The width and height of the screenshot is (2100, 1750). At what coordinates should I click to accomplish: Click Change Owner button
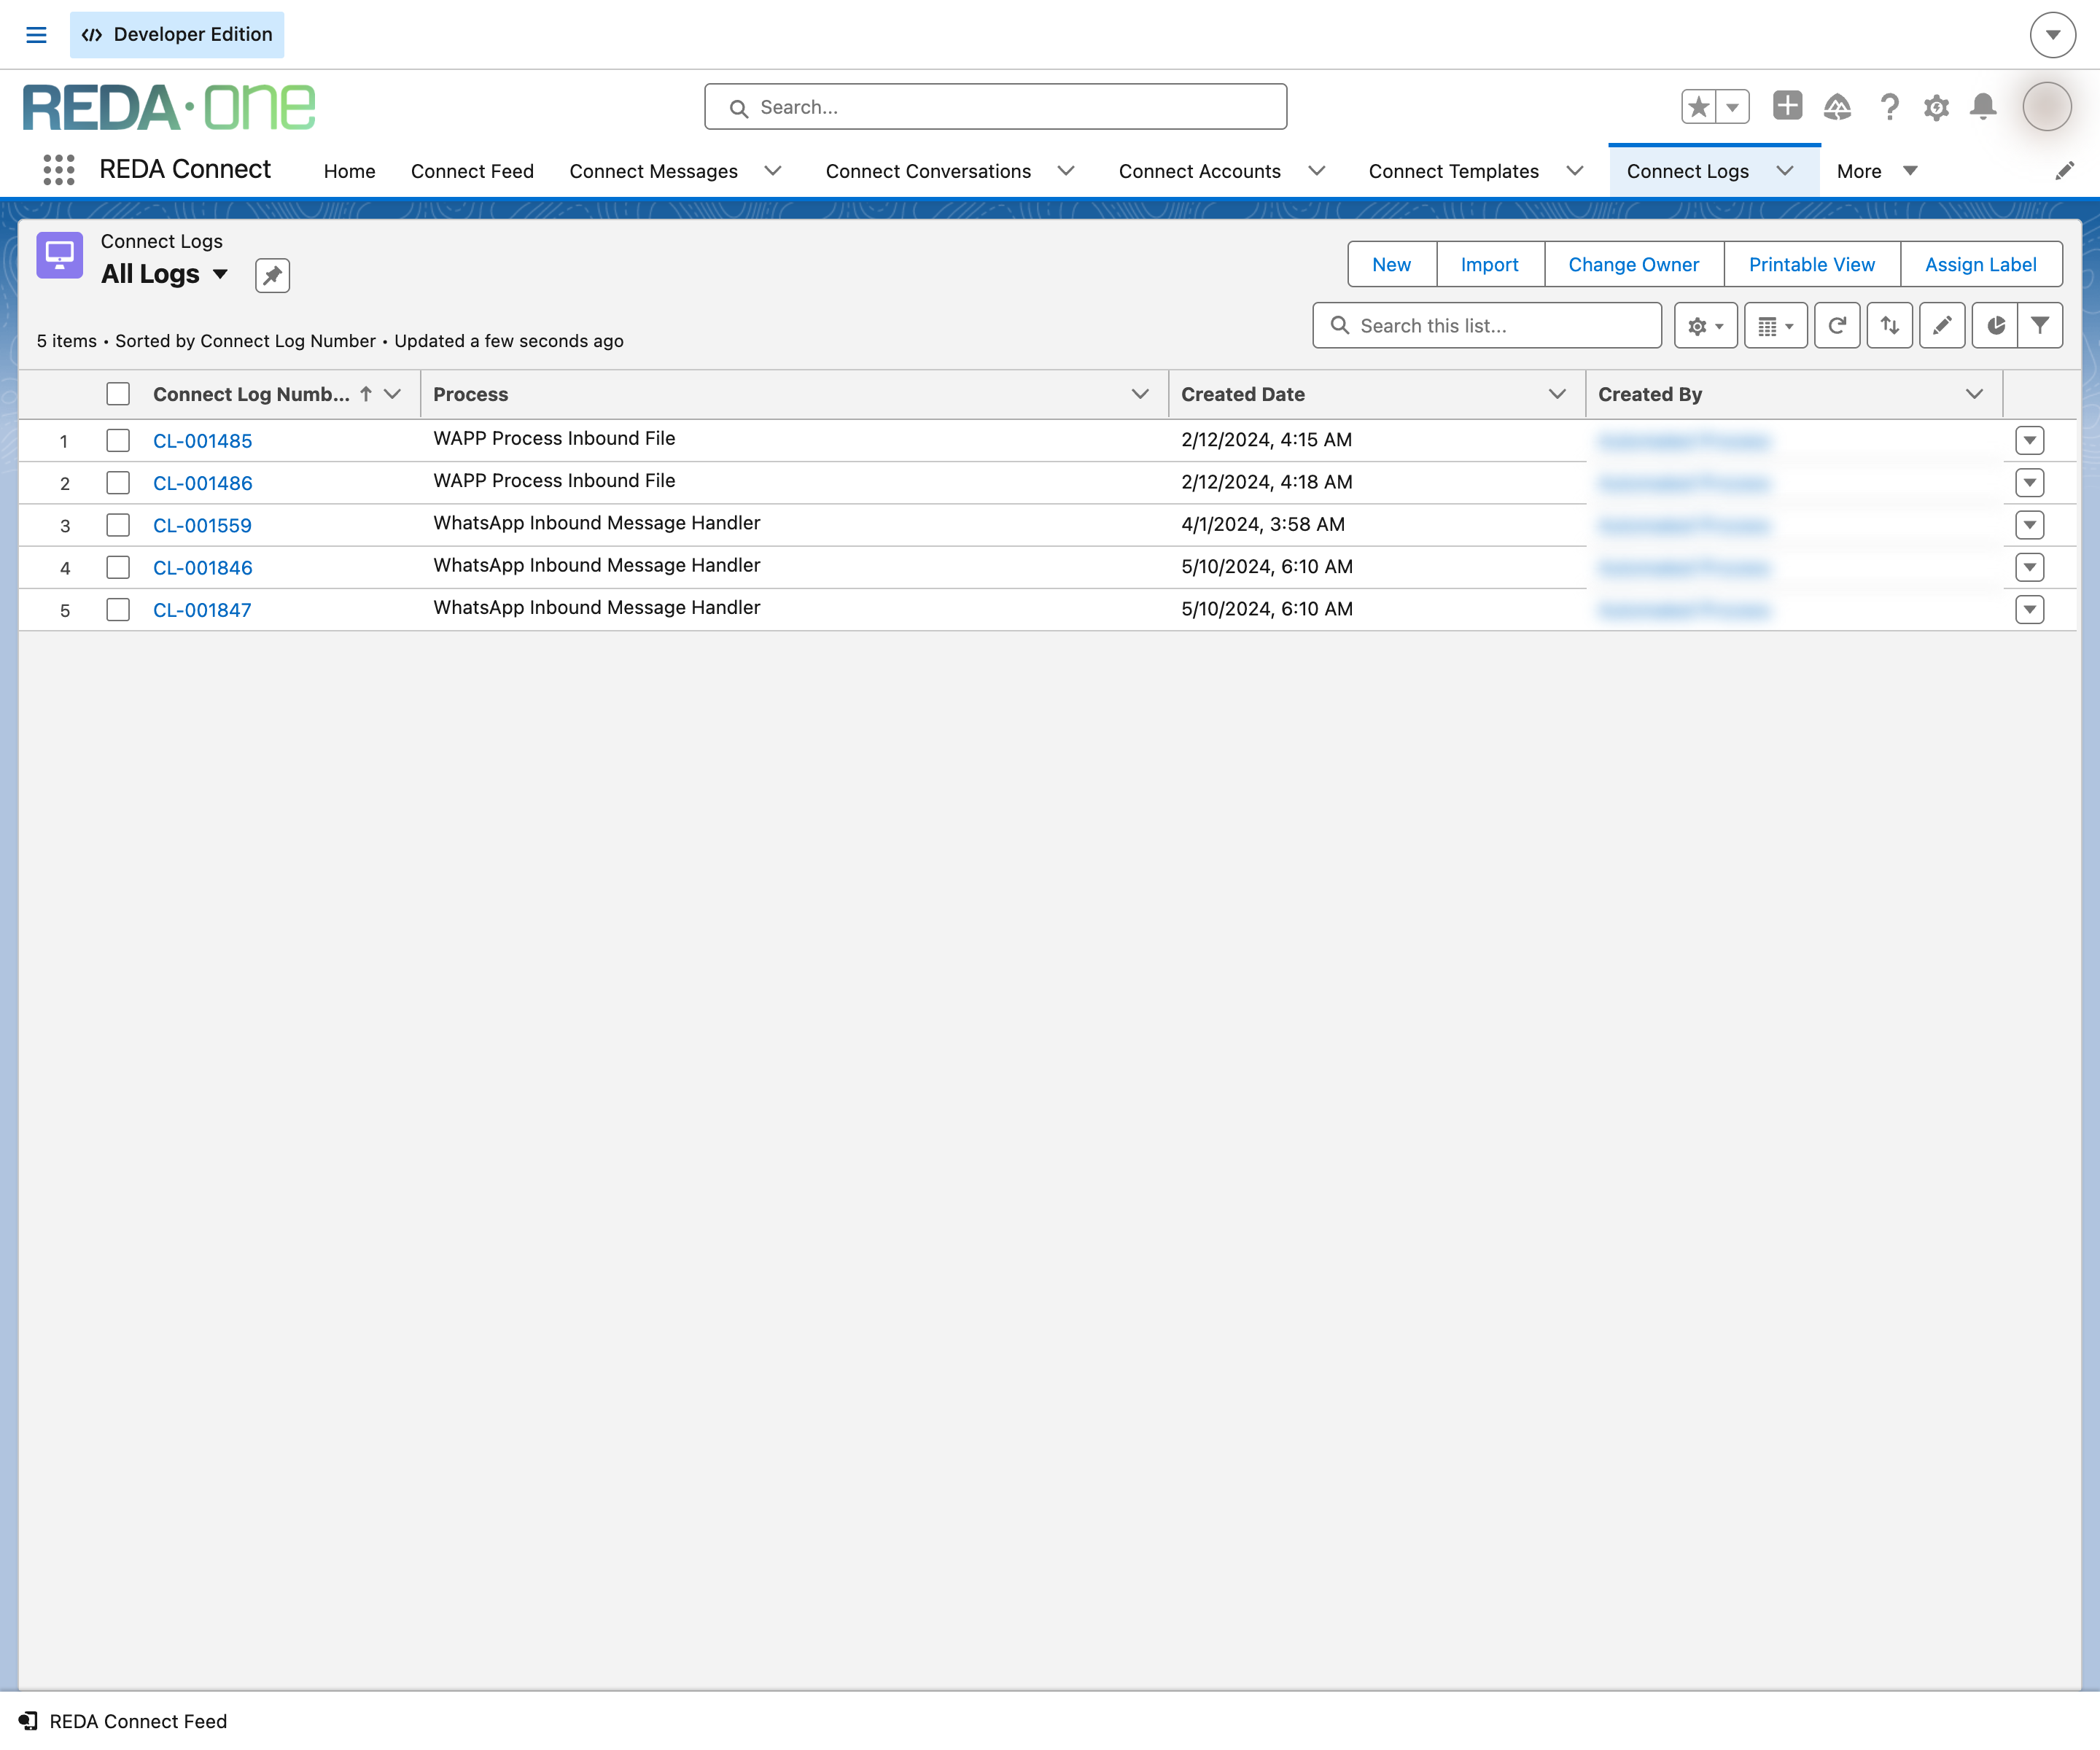(x=1633, y=264)
